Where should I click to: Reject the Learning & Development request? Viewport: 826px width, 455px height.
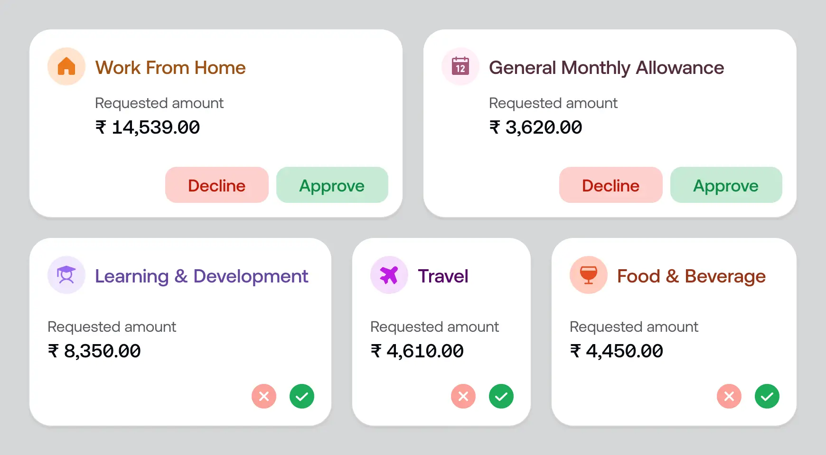click(x=264, y=396)
